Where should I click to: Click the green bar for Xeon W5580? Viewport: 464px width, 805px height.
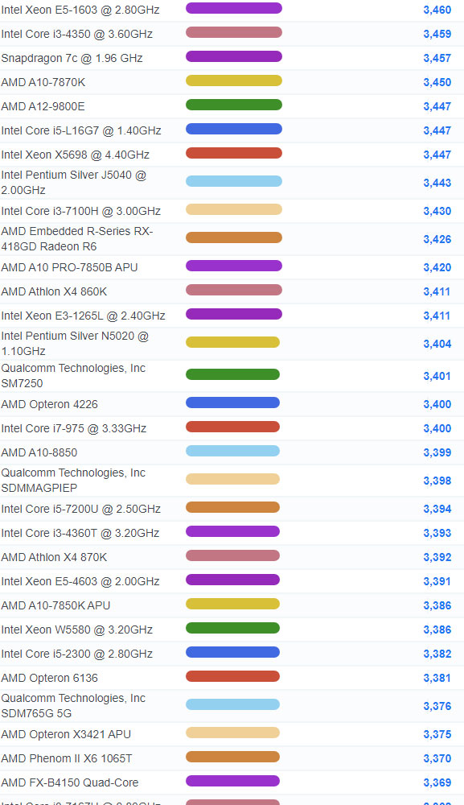[x=232, y=628]
